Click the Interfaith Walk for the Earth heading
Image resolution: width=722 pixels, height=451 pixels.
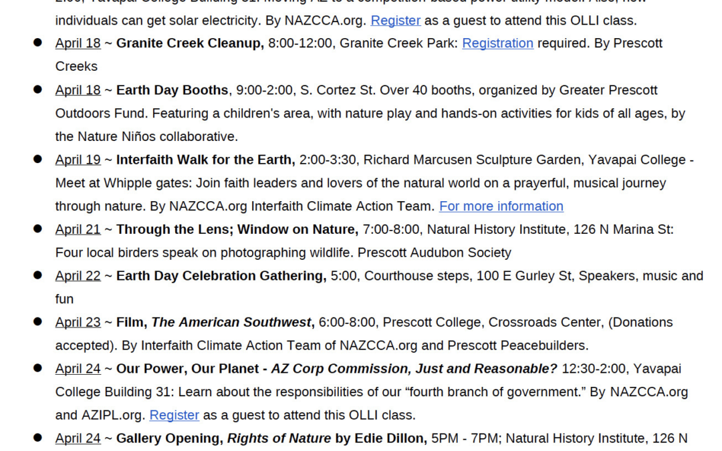(x=205, y=160)
